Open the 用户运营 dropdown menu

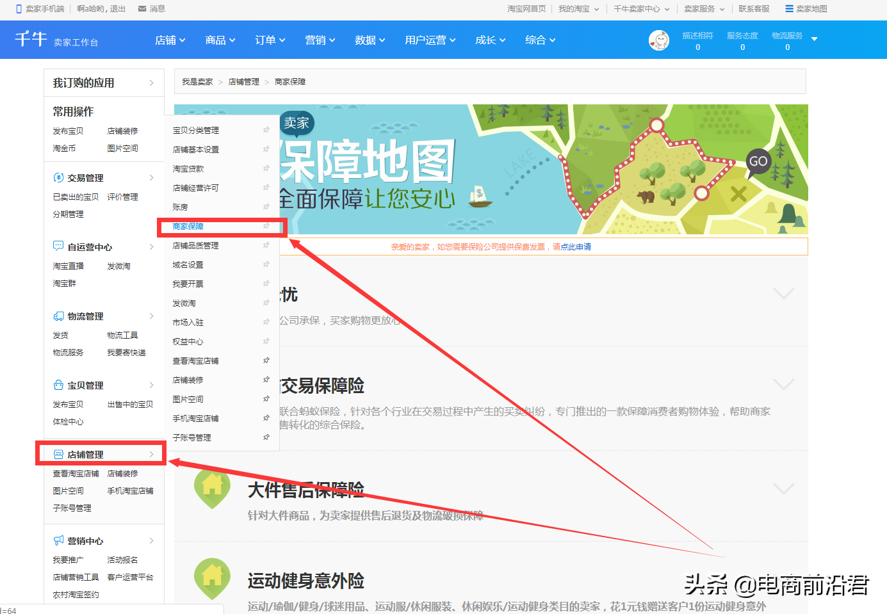tap(430, 40)
